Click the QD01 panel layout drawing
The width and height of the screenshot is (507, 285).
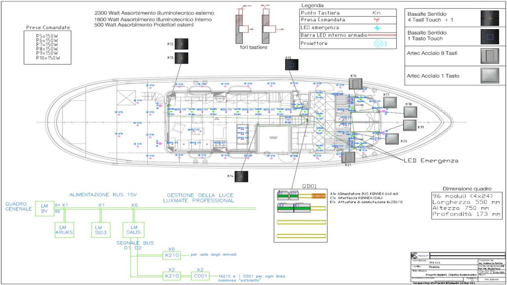[300, 215]
